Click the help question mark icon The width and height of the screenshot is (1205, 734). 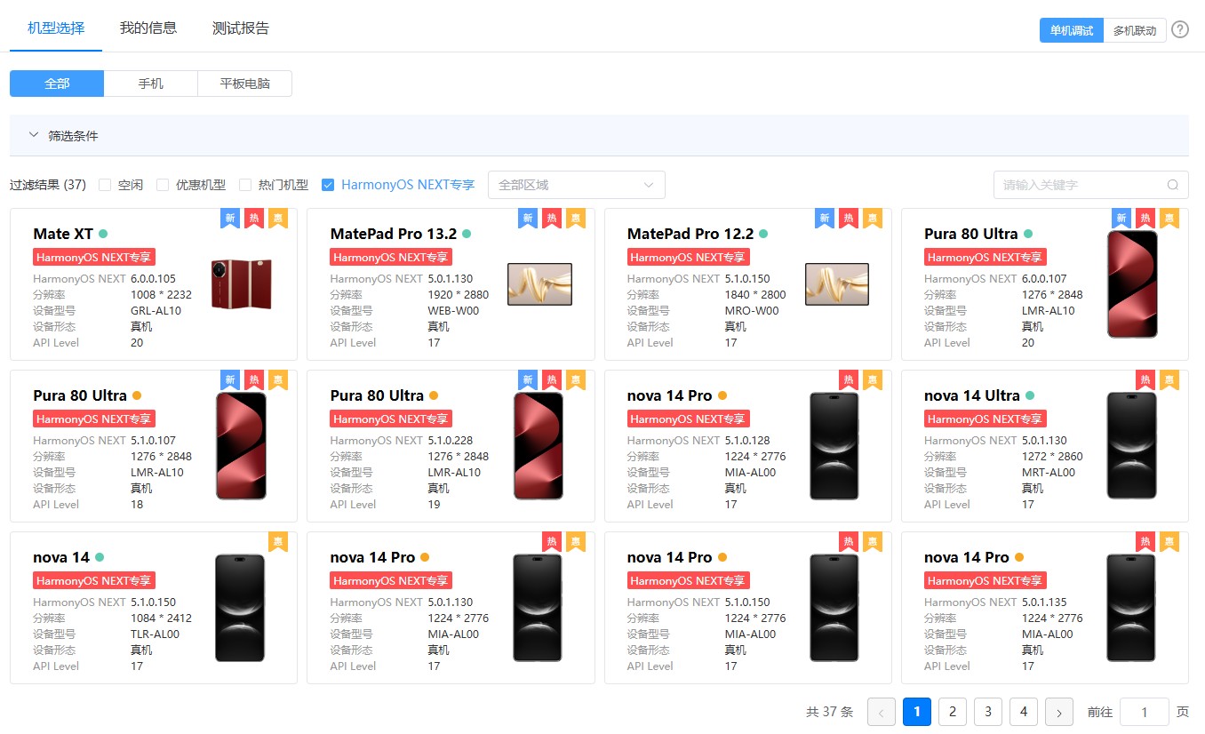(1179, 29)
